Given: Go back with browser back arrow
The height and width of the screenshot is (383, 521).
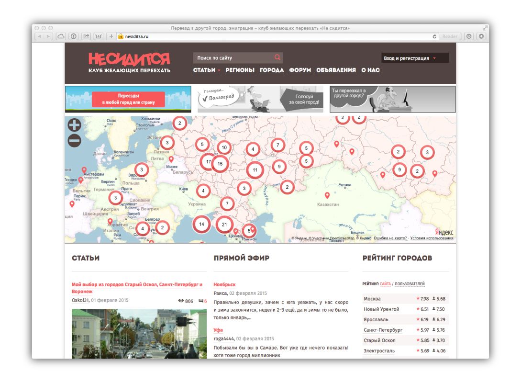Looking at the screenshot, I should point(40,36).
